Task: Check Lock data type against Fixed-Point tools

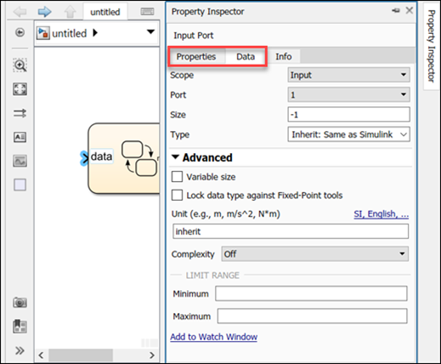Action: click(x=177, y=195)
